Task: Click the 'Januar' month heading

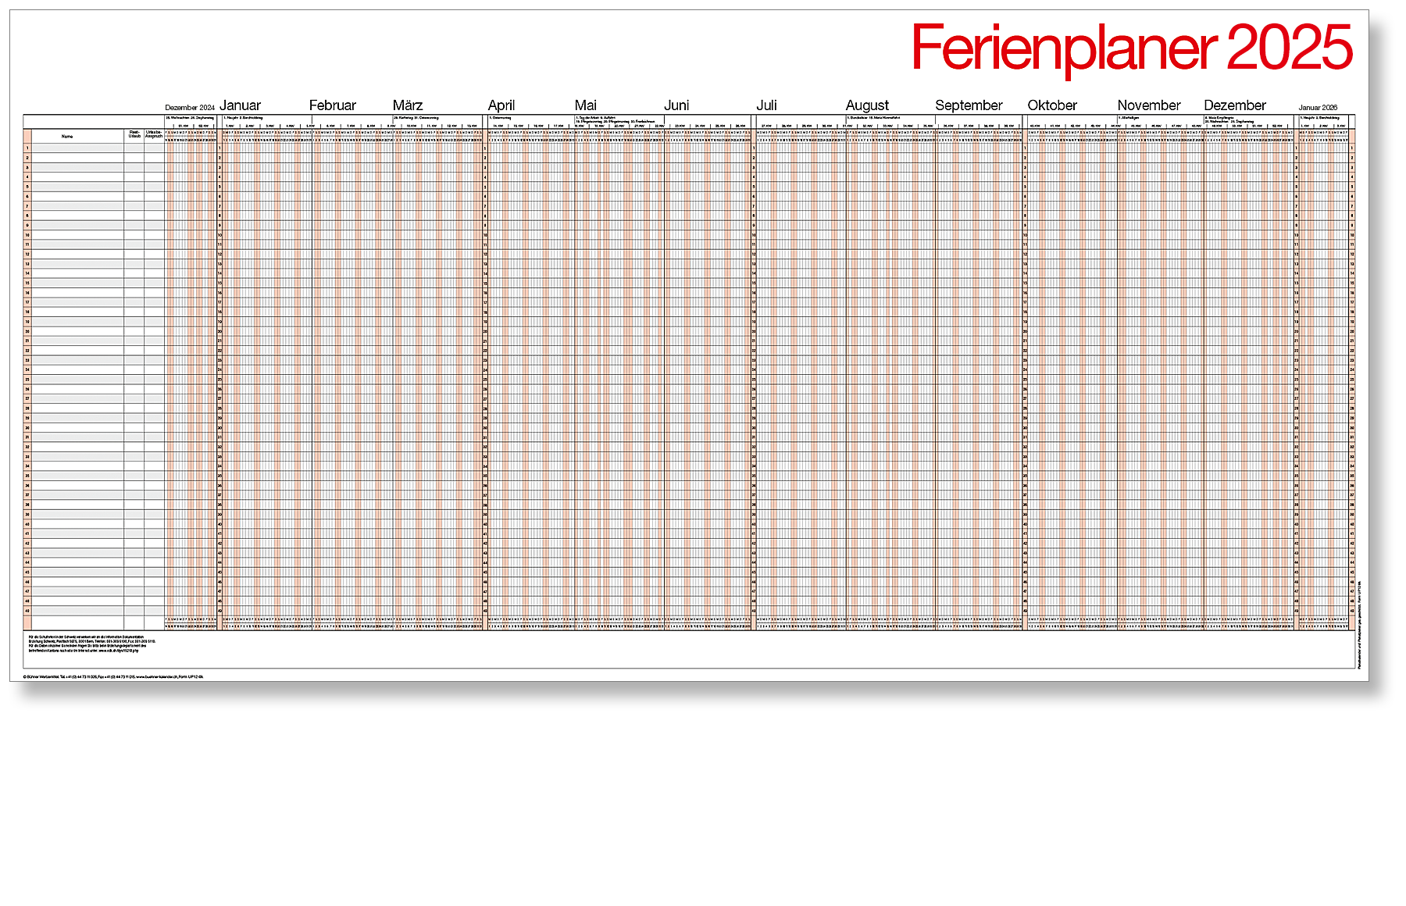Action: pyautogui.click(x=241, y=105)
